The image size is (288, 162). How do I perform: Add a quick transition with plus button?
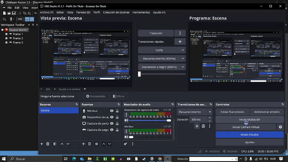tap(180, 42)
